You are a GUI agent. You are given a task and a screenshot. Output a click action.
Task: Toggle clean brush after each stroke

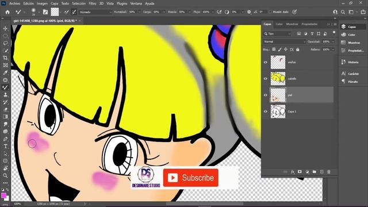74,12
